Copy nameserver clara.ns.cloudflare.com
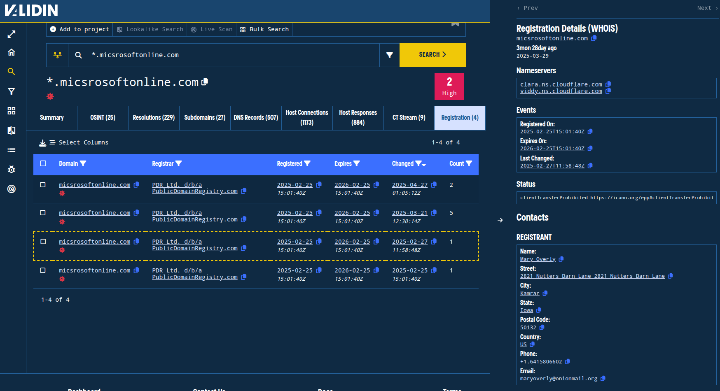 click(608, 84)
